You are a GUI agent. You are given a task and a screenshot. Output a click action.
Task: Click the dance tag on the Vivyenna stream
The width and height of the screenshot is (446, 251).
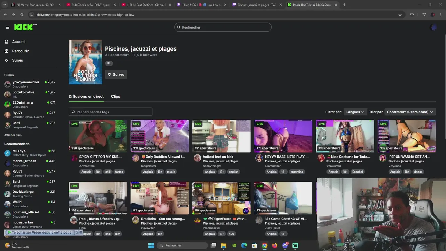coord(418,172)
